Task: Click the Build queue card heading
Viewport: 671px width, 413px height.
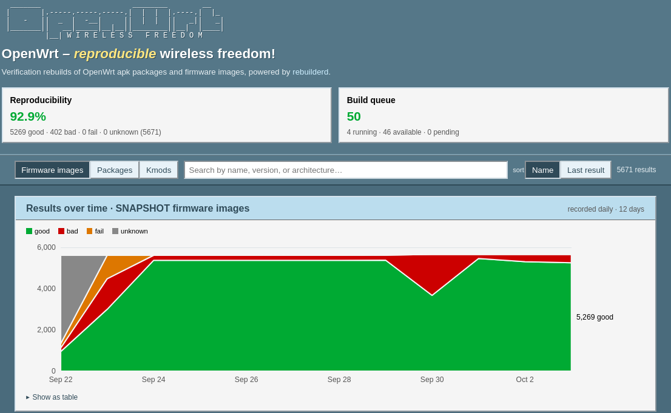Action: (x=371, y=100)
